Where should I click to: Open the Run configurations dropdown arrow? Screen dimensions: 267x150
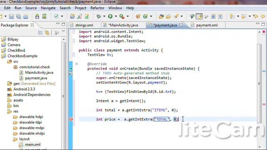116,16
